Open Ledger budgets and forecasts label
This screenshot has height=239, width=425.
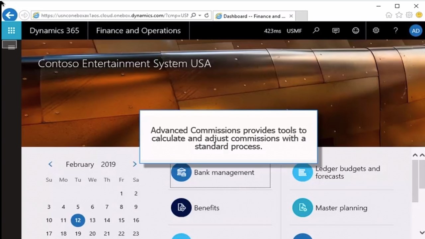point(348,172)
